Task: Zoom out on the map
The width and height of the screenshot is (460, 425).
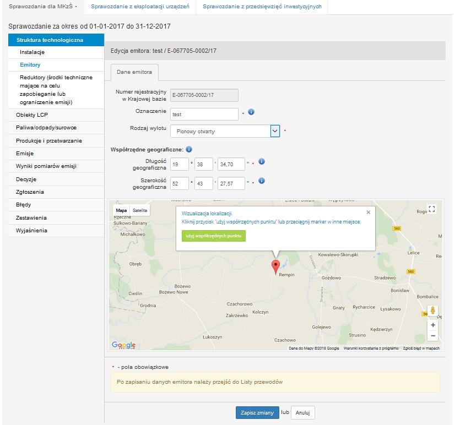Action: point(432,336)
